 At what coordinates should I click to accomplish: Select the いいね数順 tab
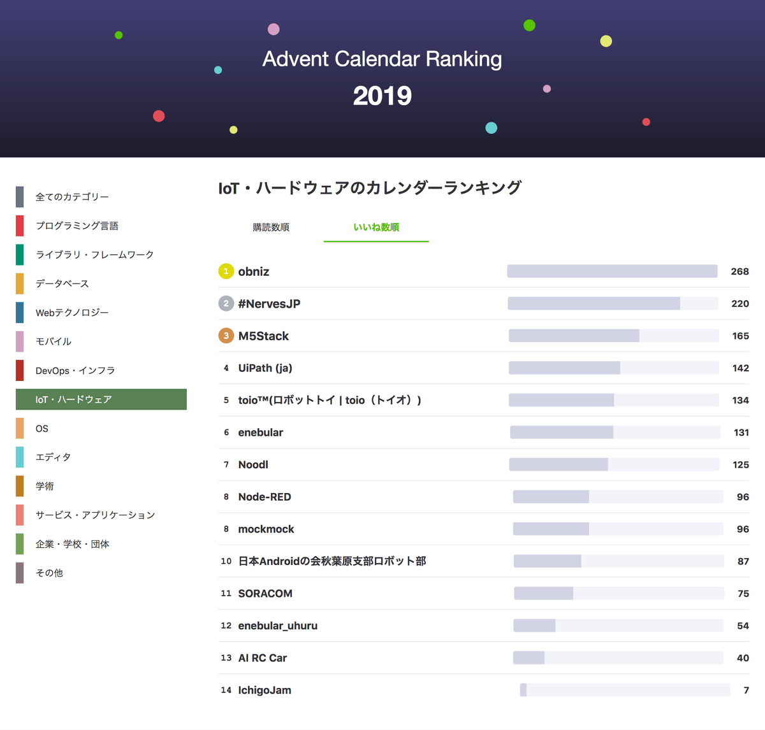coord(376,227)
